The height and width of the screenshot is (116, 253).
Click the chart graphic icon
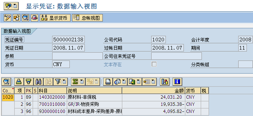point(165,82)
